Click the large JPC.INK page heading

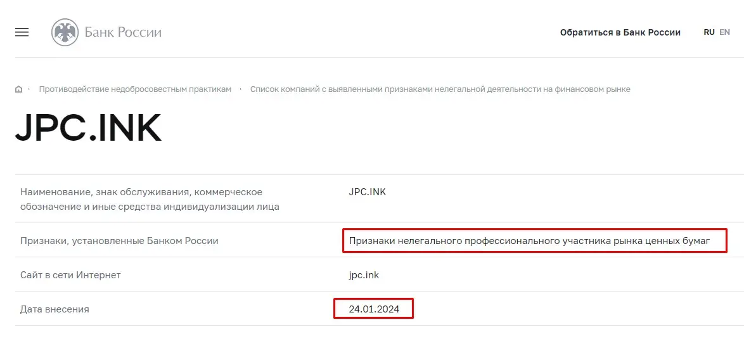pos(88,129)
